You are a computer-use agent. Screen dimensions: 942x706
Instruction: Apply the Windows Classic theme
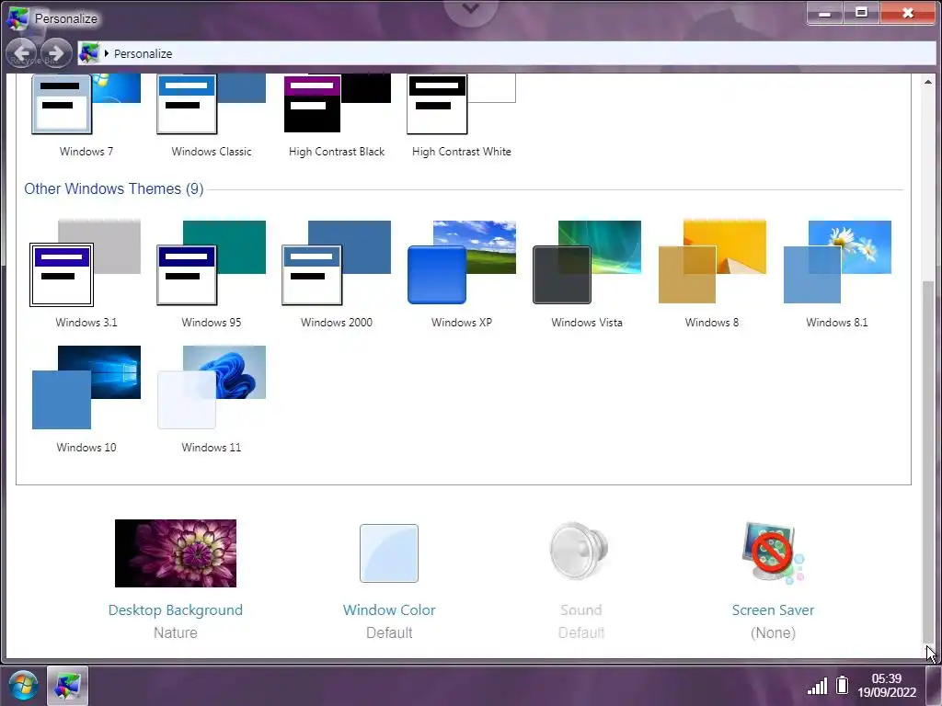211,103
